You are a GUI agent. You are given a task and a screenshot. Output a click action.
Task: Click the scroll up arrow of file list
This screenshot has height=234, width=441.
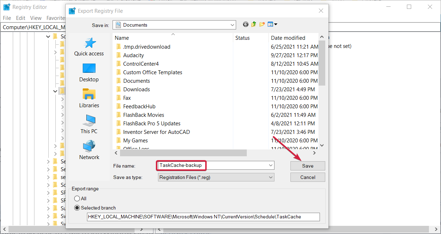click(x=322, y=37)
